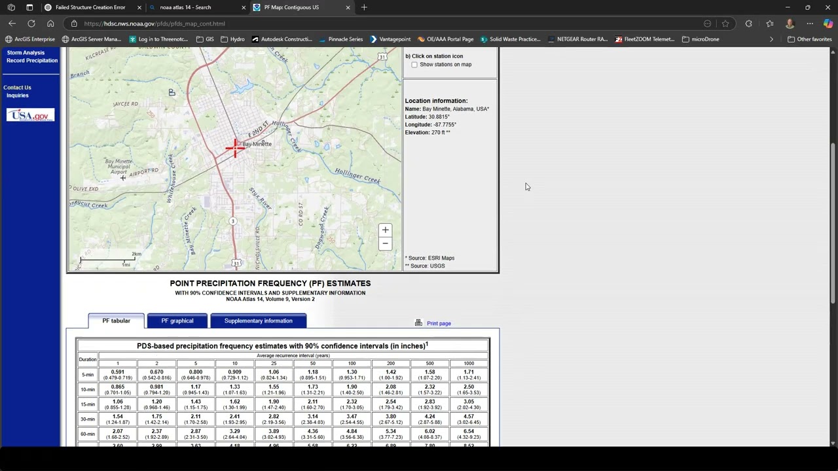The image size is (838, 471).
Task: Click the site information icon in the address bar
Action: 74,24
